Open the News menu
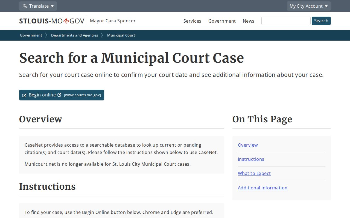The image size is (350, 218). [x=249, y=21]
